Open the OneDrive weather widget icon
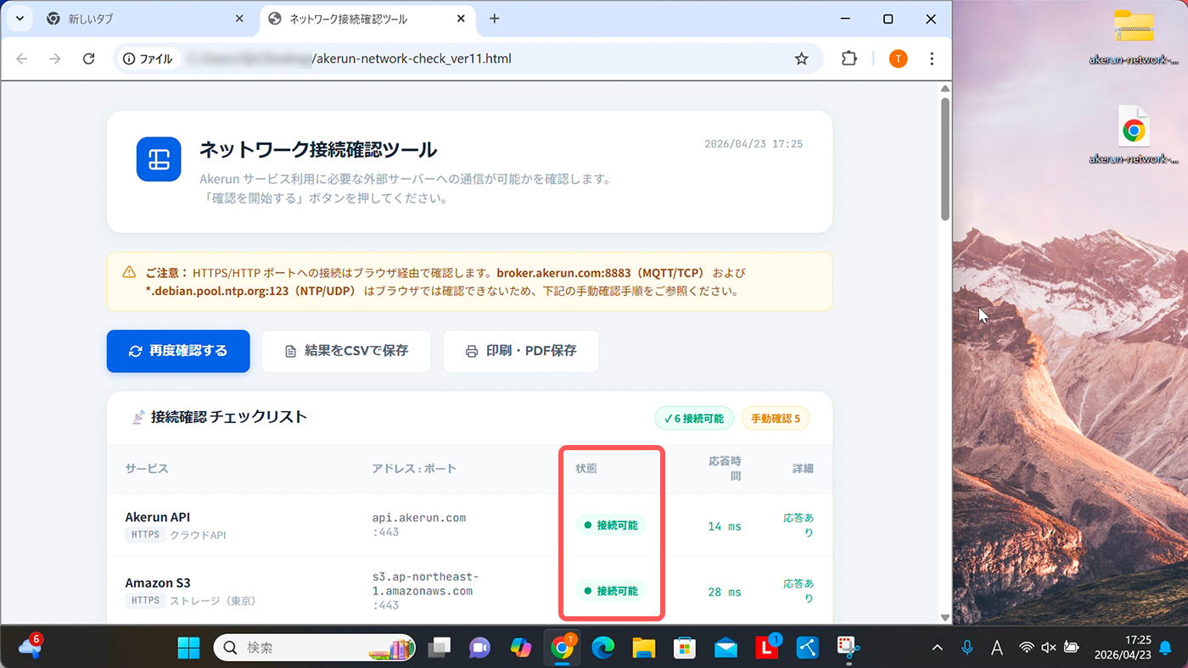This screenshot has width=1188, height=668. [30, 647]
